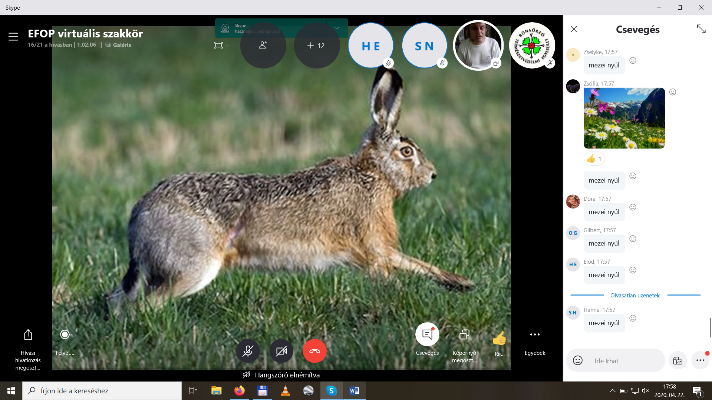Click the Olvasatlan üzenetek unread messages label
This screenshot has height=400, width=712.
pyautogui.click(x=635, y=295)
